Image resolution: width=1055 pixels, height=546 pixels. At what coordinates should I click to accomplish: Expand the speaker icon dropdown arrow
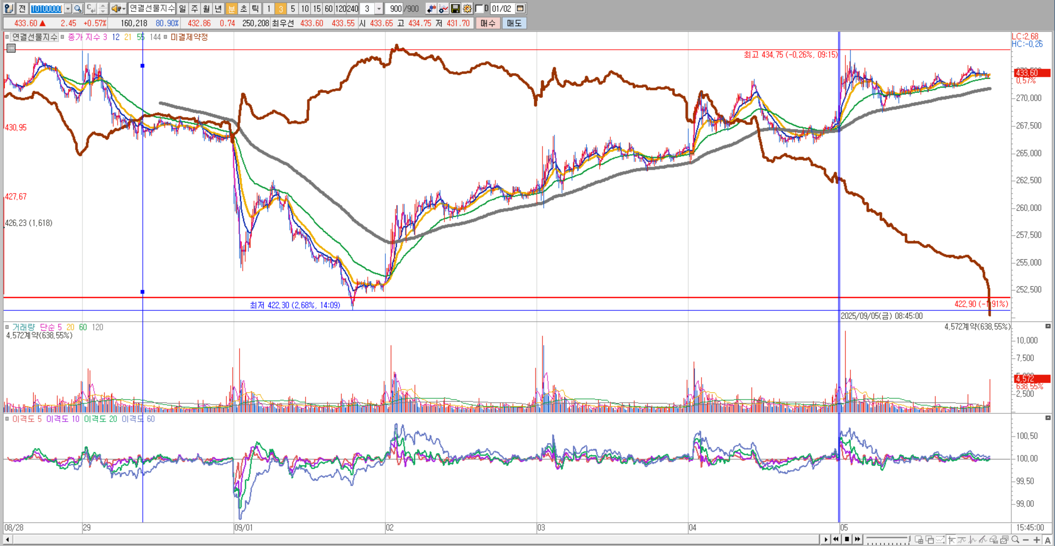pyautogui.click(x=124, y=8)
